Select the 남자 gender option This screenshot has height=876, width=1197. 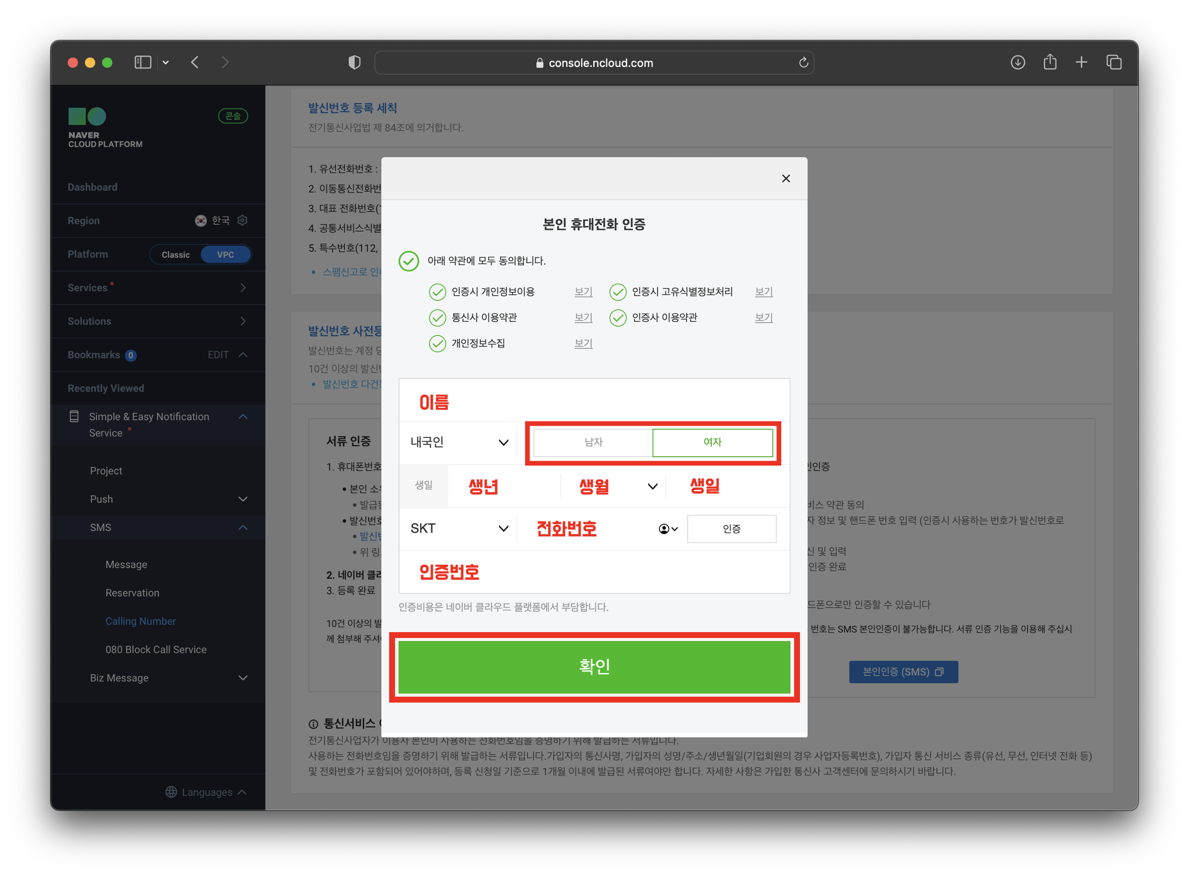593,442
